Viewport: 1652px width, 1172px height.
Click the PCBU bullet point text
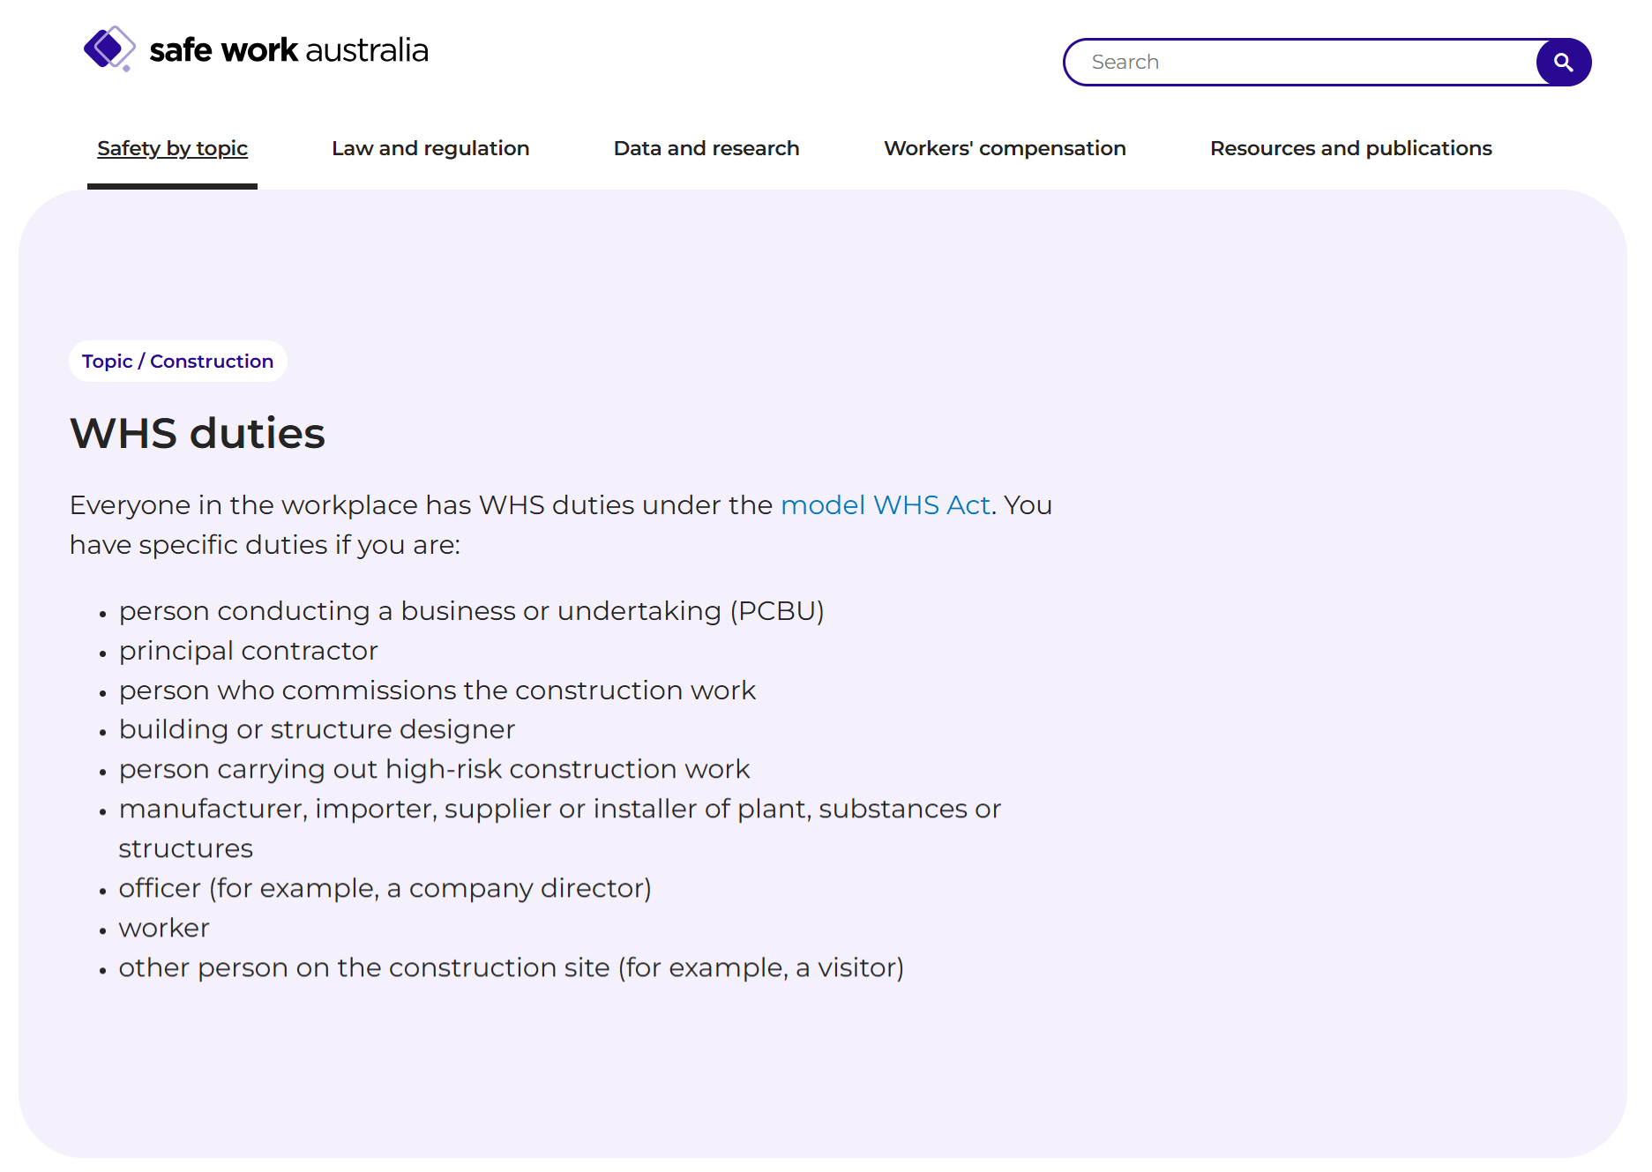[x=471, y=611]
